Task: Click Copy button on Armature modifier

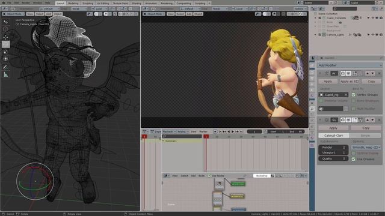Action: pos(371,82)
